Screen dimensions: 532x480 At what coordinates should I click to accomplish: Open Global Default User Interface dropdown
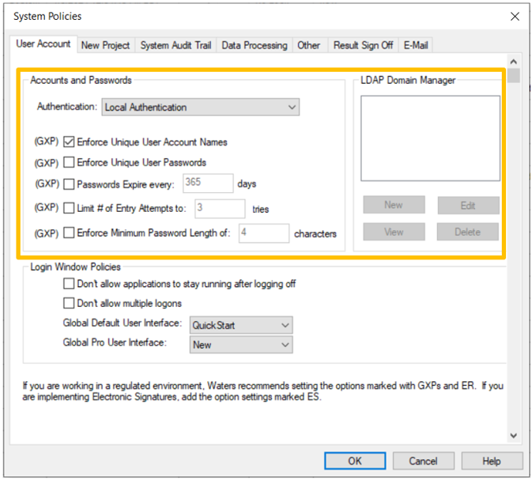point(241,325)
